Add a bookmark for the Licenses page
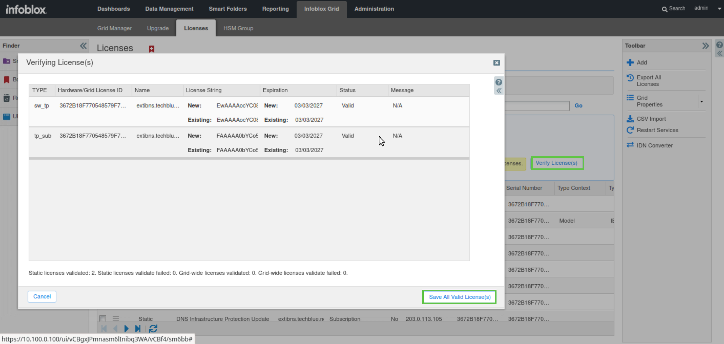Image resolution: width=724 pixels, height=344 pixels. pyautogui.click(x=151, y=49)
